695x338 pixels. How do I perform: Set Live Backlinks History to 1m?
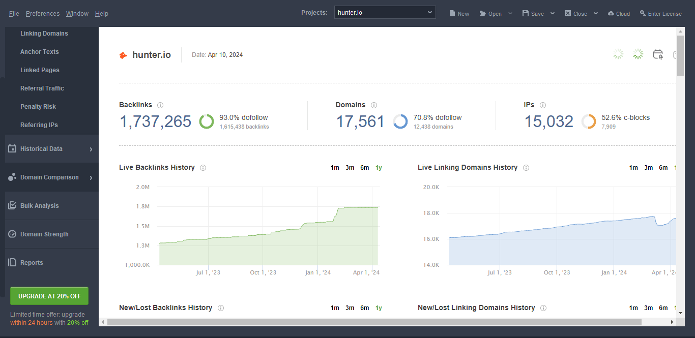pyautogui.click(x=335, y=168)
